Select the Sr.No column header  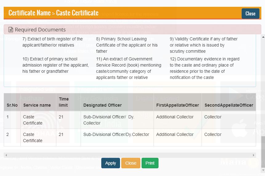click(x=12, y=105)
